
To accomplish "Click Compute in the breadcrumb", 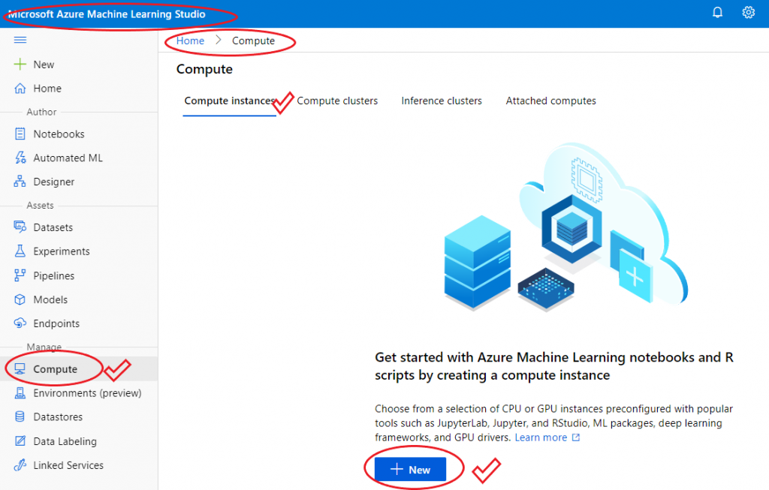I will coord(254,41).
